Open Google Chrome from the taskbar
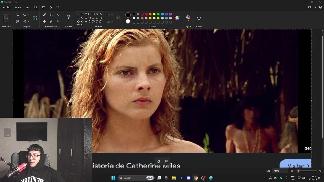 point(196,178)
